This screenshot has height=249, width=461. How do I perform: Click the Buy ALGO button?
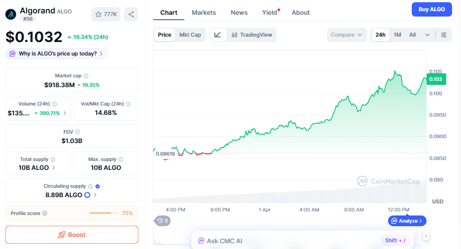point(431,9)
